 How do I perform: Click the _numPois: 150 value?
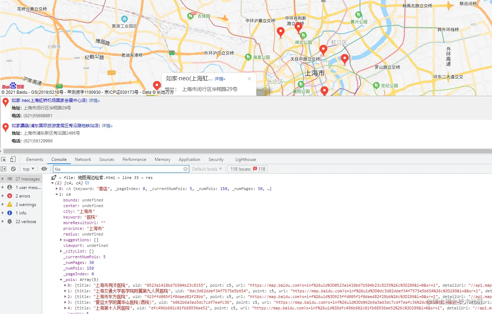(x=90, y=269)
